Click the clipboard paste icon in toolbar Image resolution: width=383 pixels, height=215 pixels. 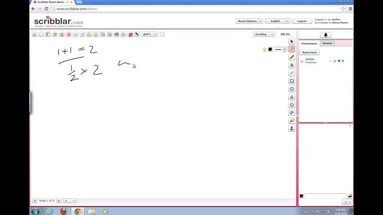click(48, 35)
